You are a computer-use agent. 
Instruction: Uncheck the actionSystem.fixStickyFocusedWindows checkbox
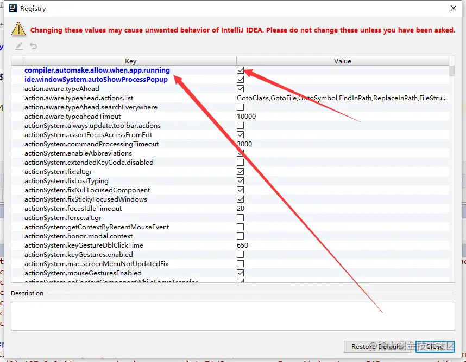point(240,199)
